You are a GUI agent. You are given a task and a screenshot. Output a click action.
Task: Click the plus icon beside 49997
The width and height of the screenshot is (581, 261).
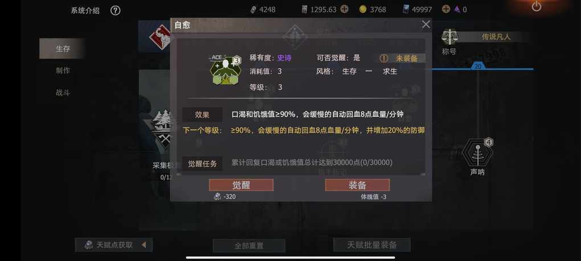coord(446,9)
